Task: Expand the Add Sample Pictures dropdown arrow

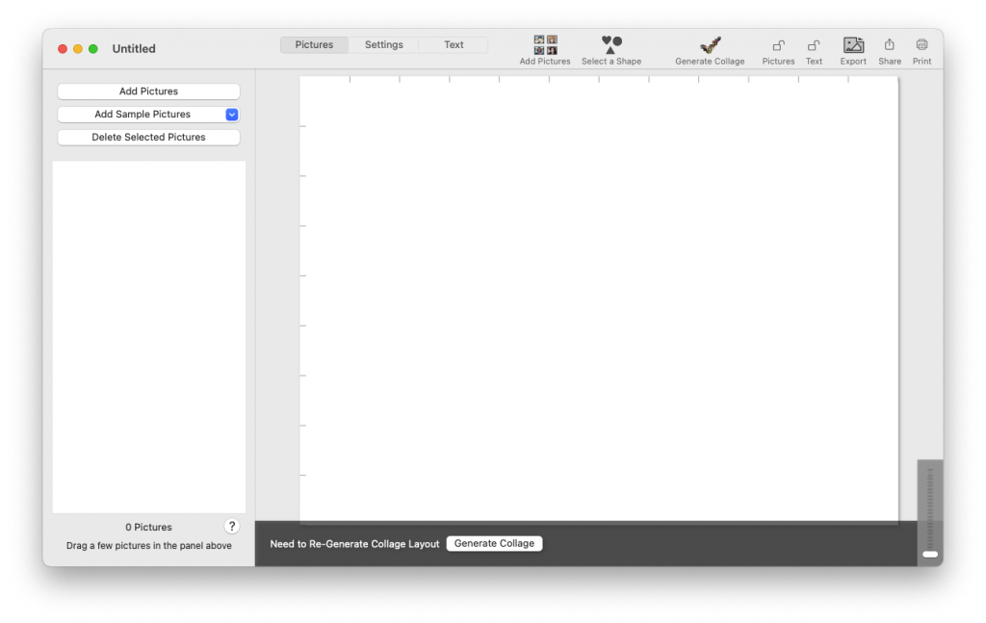Action: pyautogui.click(x=232, y=115)
